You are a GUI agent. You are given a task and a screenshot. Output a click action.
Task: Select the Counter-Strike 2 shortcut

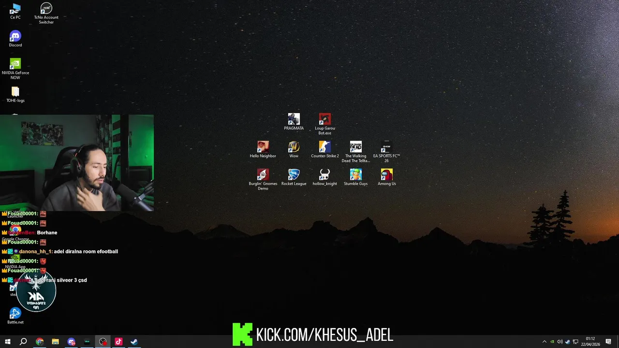325,150
